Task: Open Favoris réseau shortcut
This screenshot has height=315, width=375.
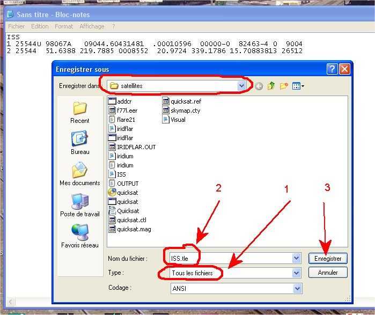Action: tap(79, 236)
